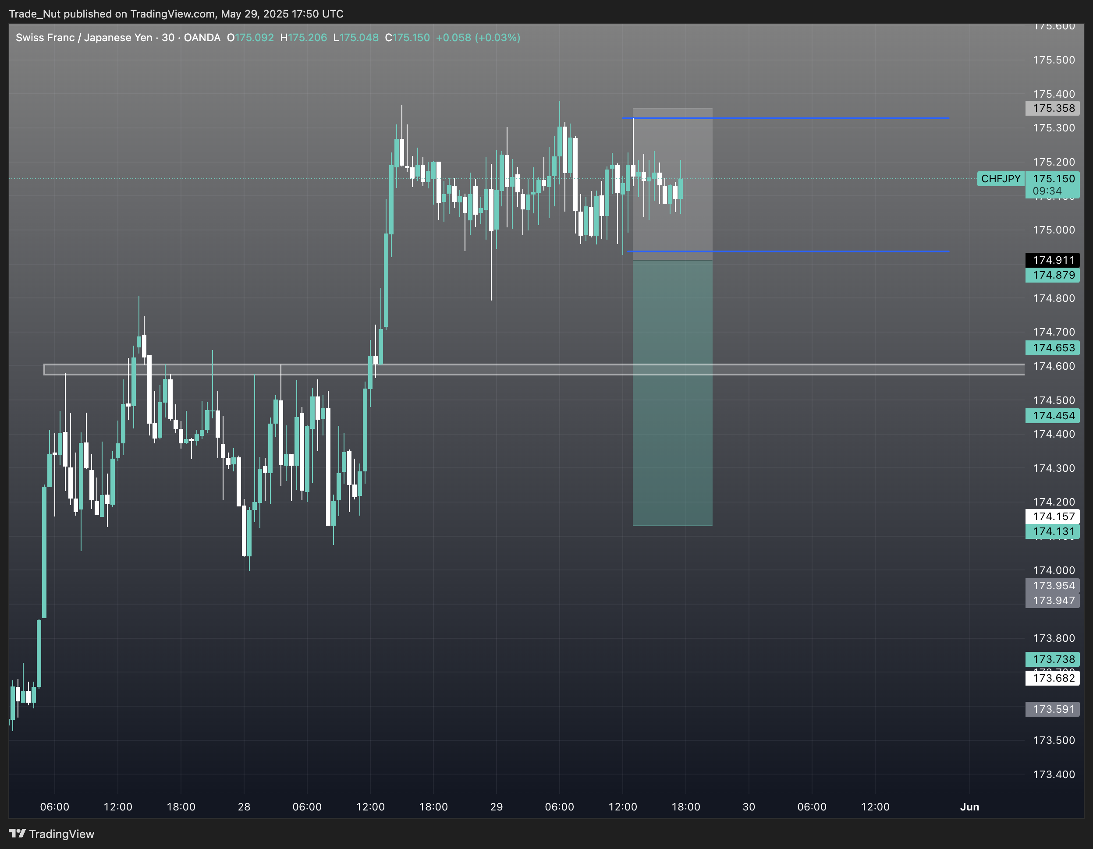
Task: Click the price label 174.454
Action: click(x=1053, y=416)
